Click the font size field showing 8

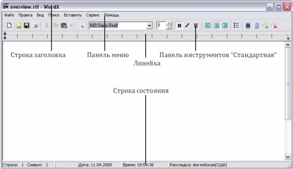coord(161,26)
